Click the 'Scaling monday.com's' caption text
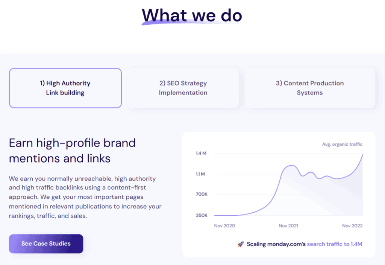 276,244
